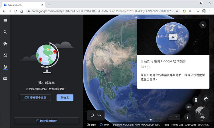214x128 pixels.
Task: Click the video title 介紹如何運用 Google 地球製作
Action: pyautogui.click(x=163, y=61)
